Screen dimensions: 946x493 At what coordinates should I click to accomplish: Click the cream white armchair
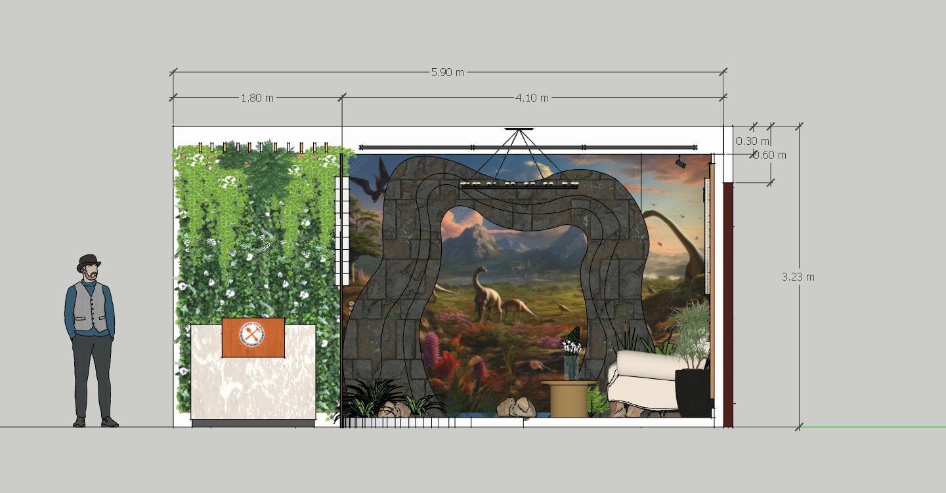tap(640, 380)
